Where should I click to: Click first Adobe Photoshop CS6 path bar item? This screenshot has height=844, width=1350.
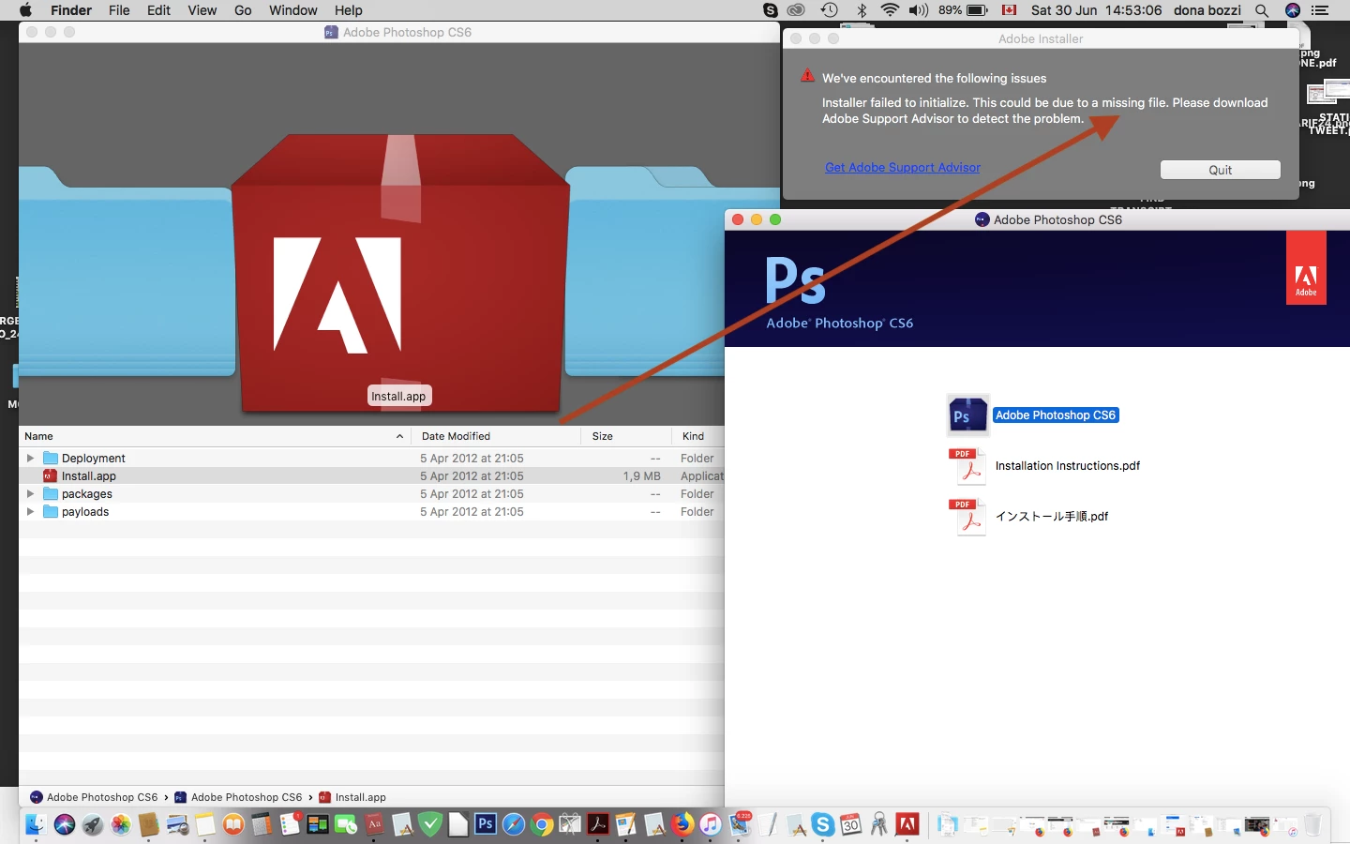click(x=94, y=797)
